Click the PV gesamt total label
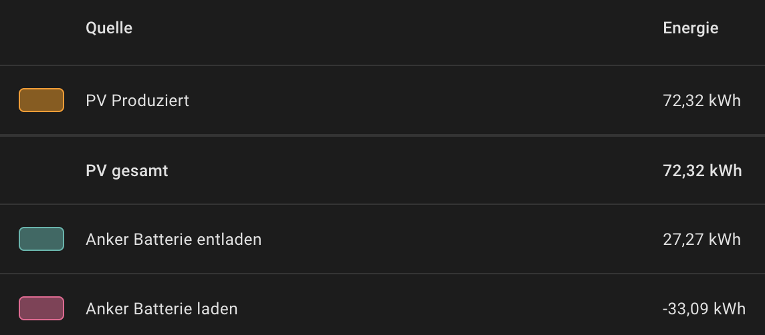This screenshot has width=765, height=335. tap(127, 171)
